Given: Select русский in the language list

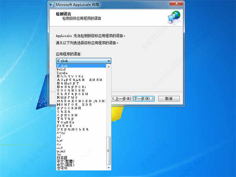Looking at the screenshot, I should tap(81, 108).
